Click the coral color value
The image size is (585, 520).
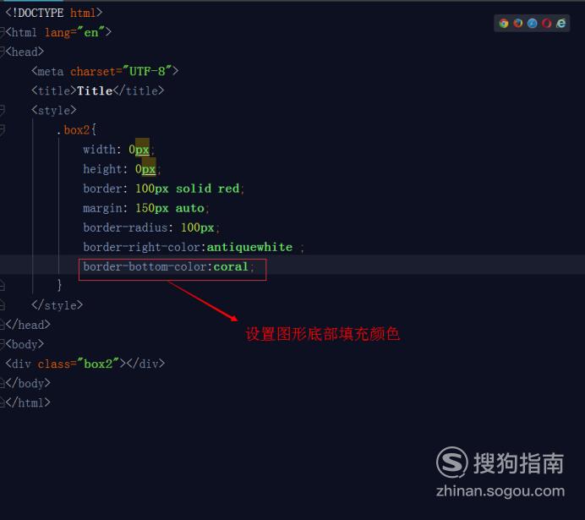pos(231,266)
